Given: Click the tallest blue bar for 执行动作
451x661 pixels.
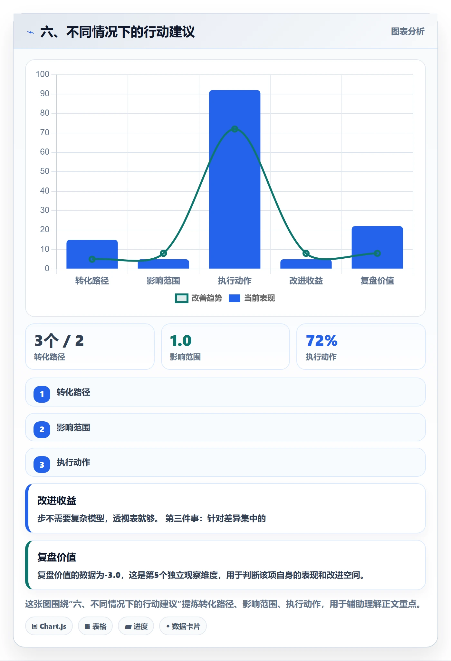Looking at the screenshot, I should click(x=235, y=179).
